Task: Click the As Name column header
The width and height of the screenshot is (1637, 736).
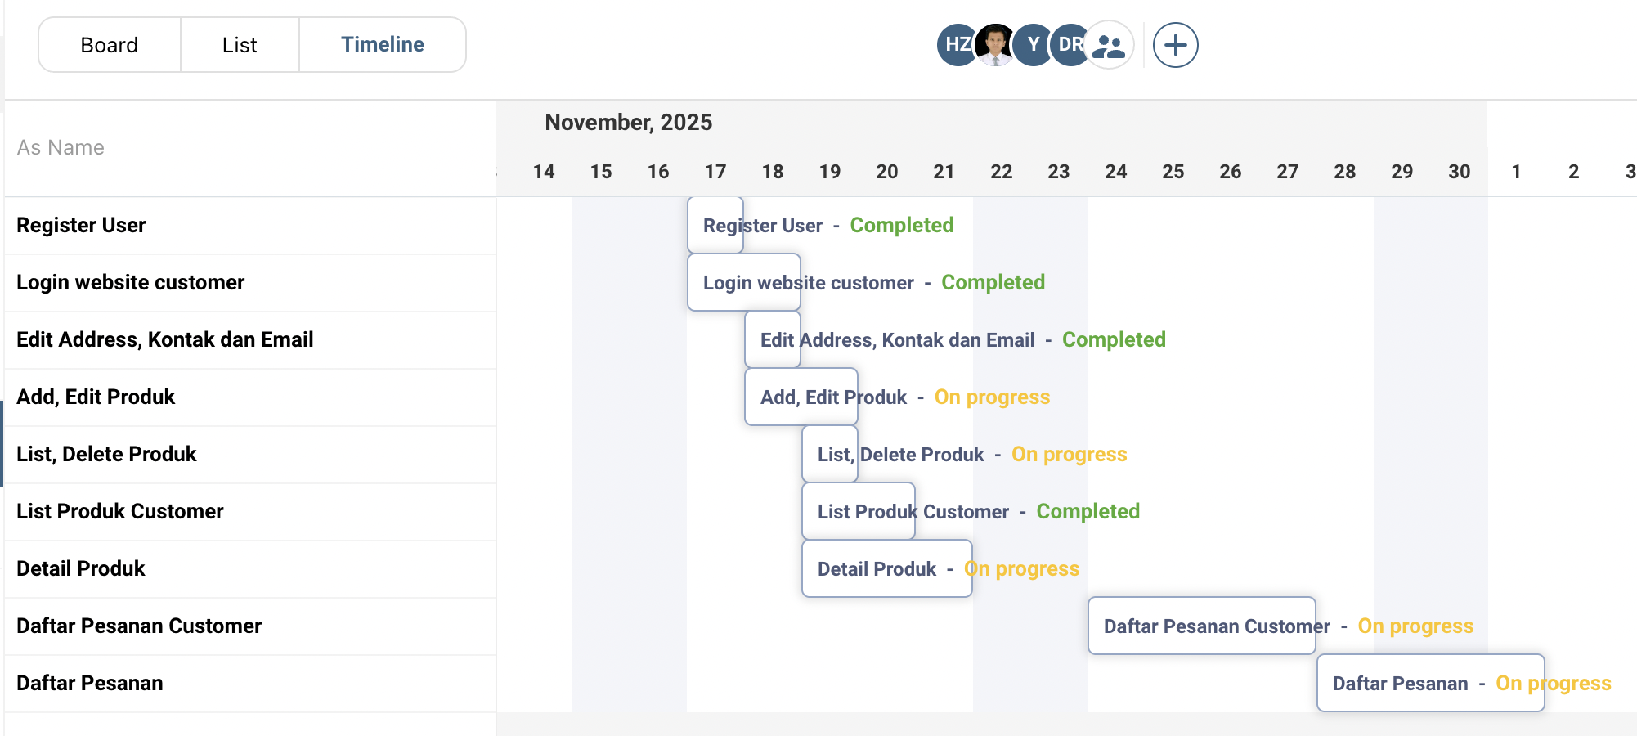Action: pyautogui.click(x=61, y=148)
